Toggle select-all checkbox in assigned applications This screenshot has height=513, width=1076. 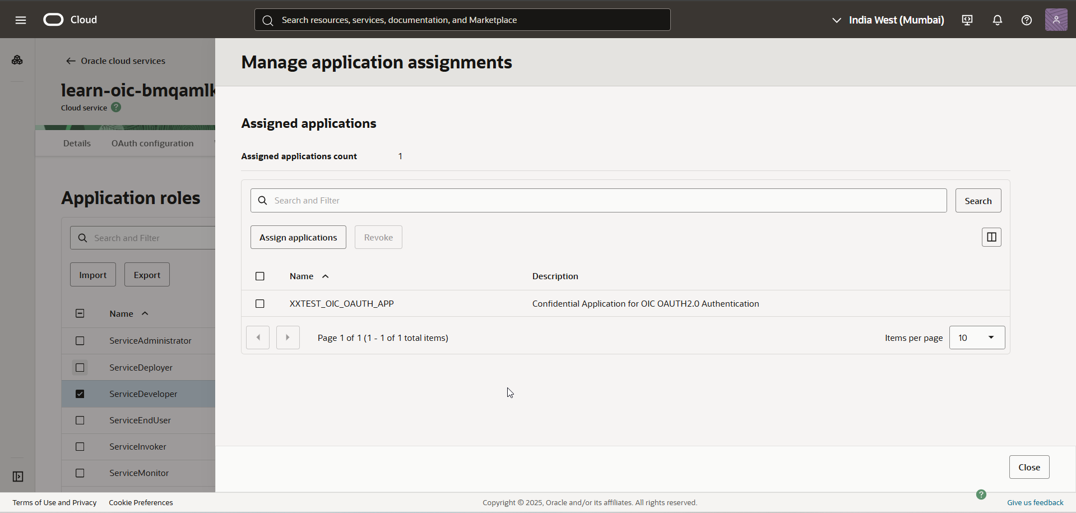point(260,276)
